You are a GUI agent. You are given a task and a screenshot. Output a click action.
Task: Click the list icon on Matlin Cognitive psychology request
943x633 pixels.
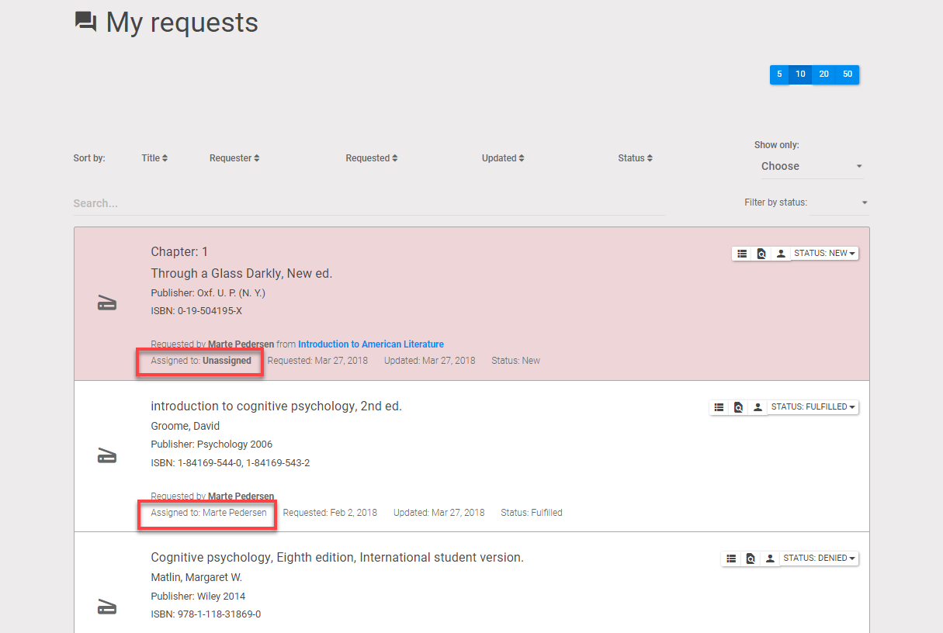[731, 559]
